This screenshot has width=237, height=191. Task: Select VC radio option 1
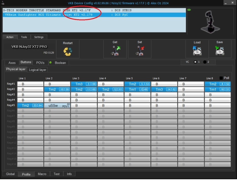[x=195, y=62]
